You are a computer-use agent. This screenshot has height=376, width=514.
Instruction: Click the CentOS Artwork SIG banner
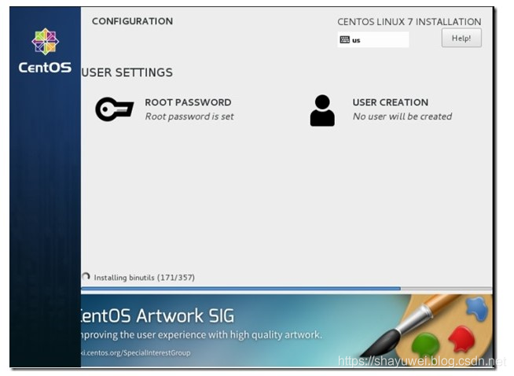(287, 330)
